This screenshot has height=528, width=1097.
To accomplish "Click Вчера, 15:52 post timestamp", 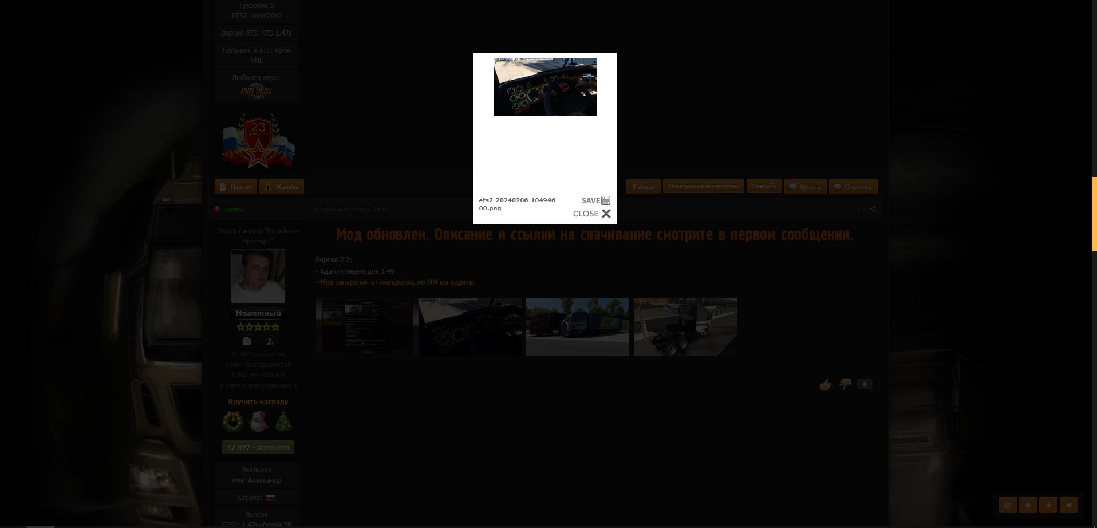I will 370,210.
